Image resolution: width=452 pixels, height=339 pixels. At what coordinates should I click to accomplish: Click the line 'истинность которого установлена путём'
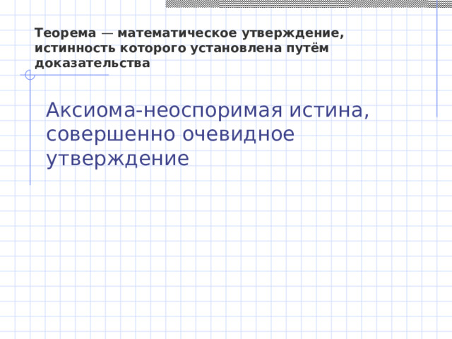click(x=182, y=48)
